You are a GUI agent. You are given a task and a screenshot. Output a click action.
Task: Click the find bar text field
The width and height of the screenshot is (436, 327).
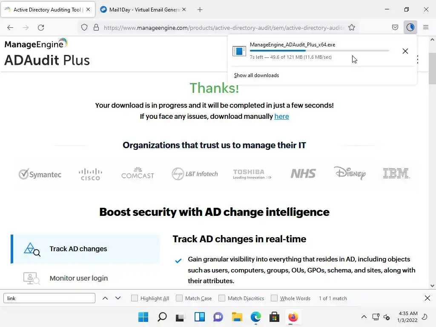coord(49,298)
